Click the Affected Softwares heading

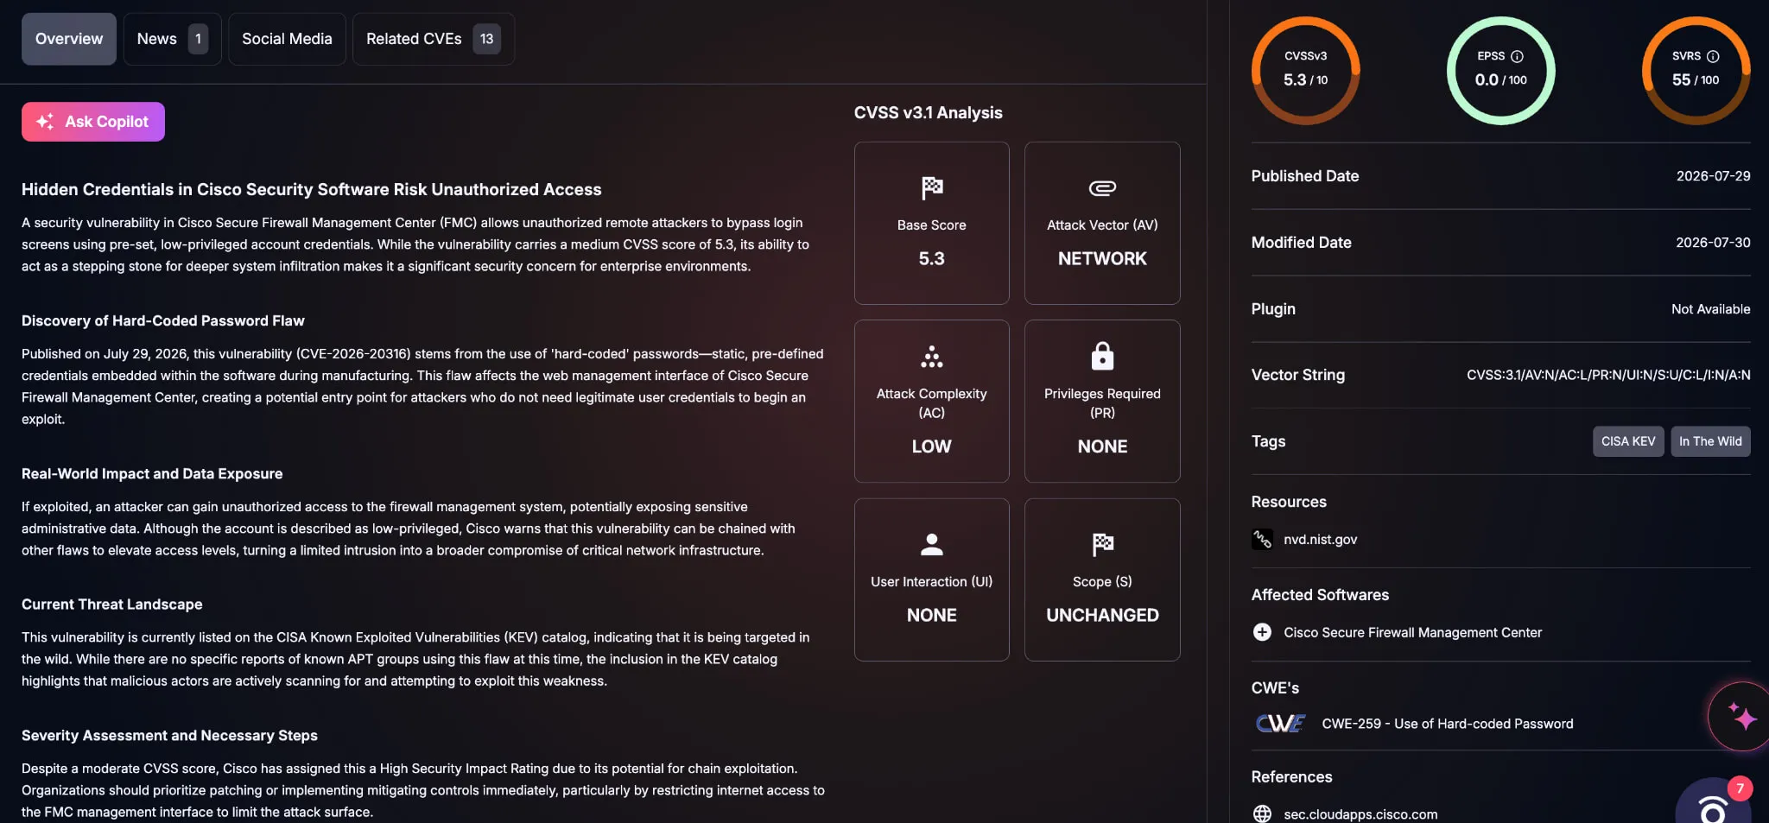coord(1320,595)
